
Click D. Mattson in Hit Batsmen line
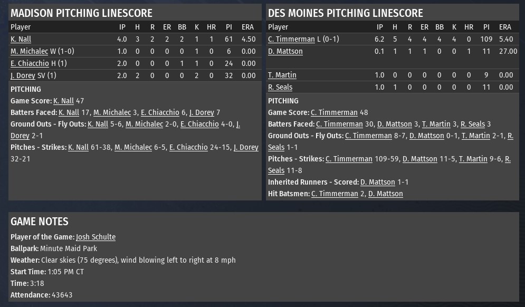(x=385, y=194)
